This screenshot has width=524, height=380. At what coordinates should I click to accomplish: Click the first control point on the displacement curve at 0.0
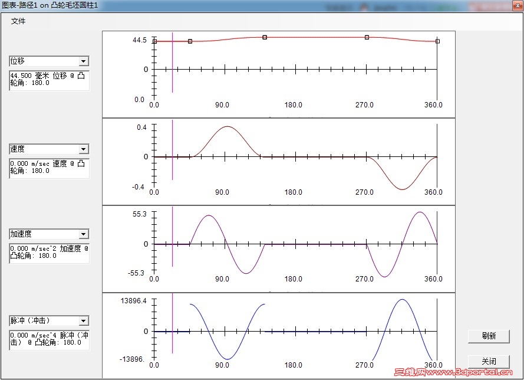click(155, 41)
